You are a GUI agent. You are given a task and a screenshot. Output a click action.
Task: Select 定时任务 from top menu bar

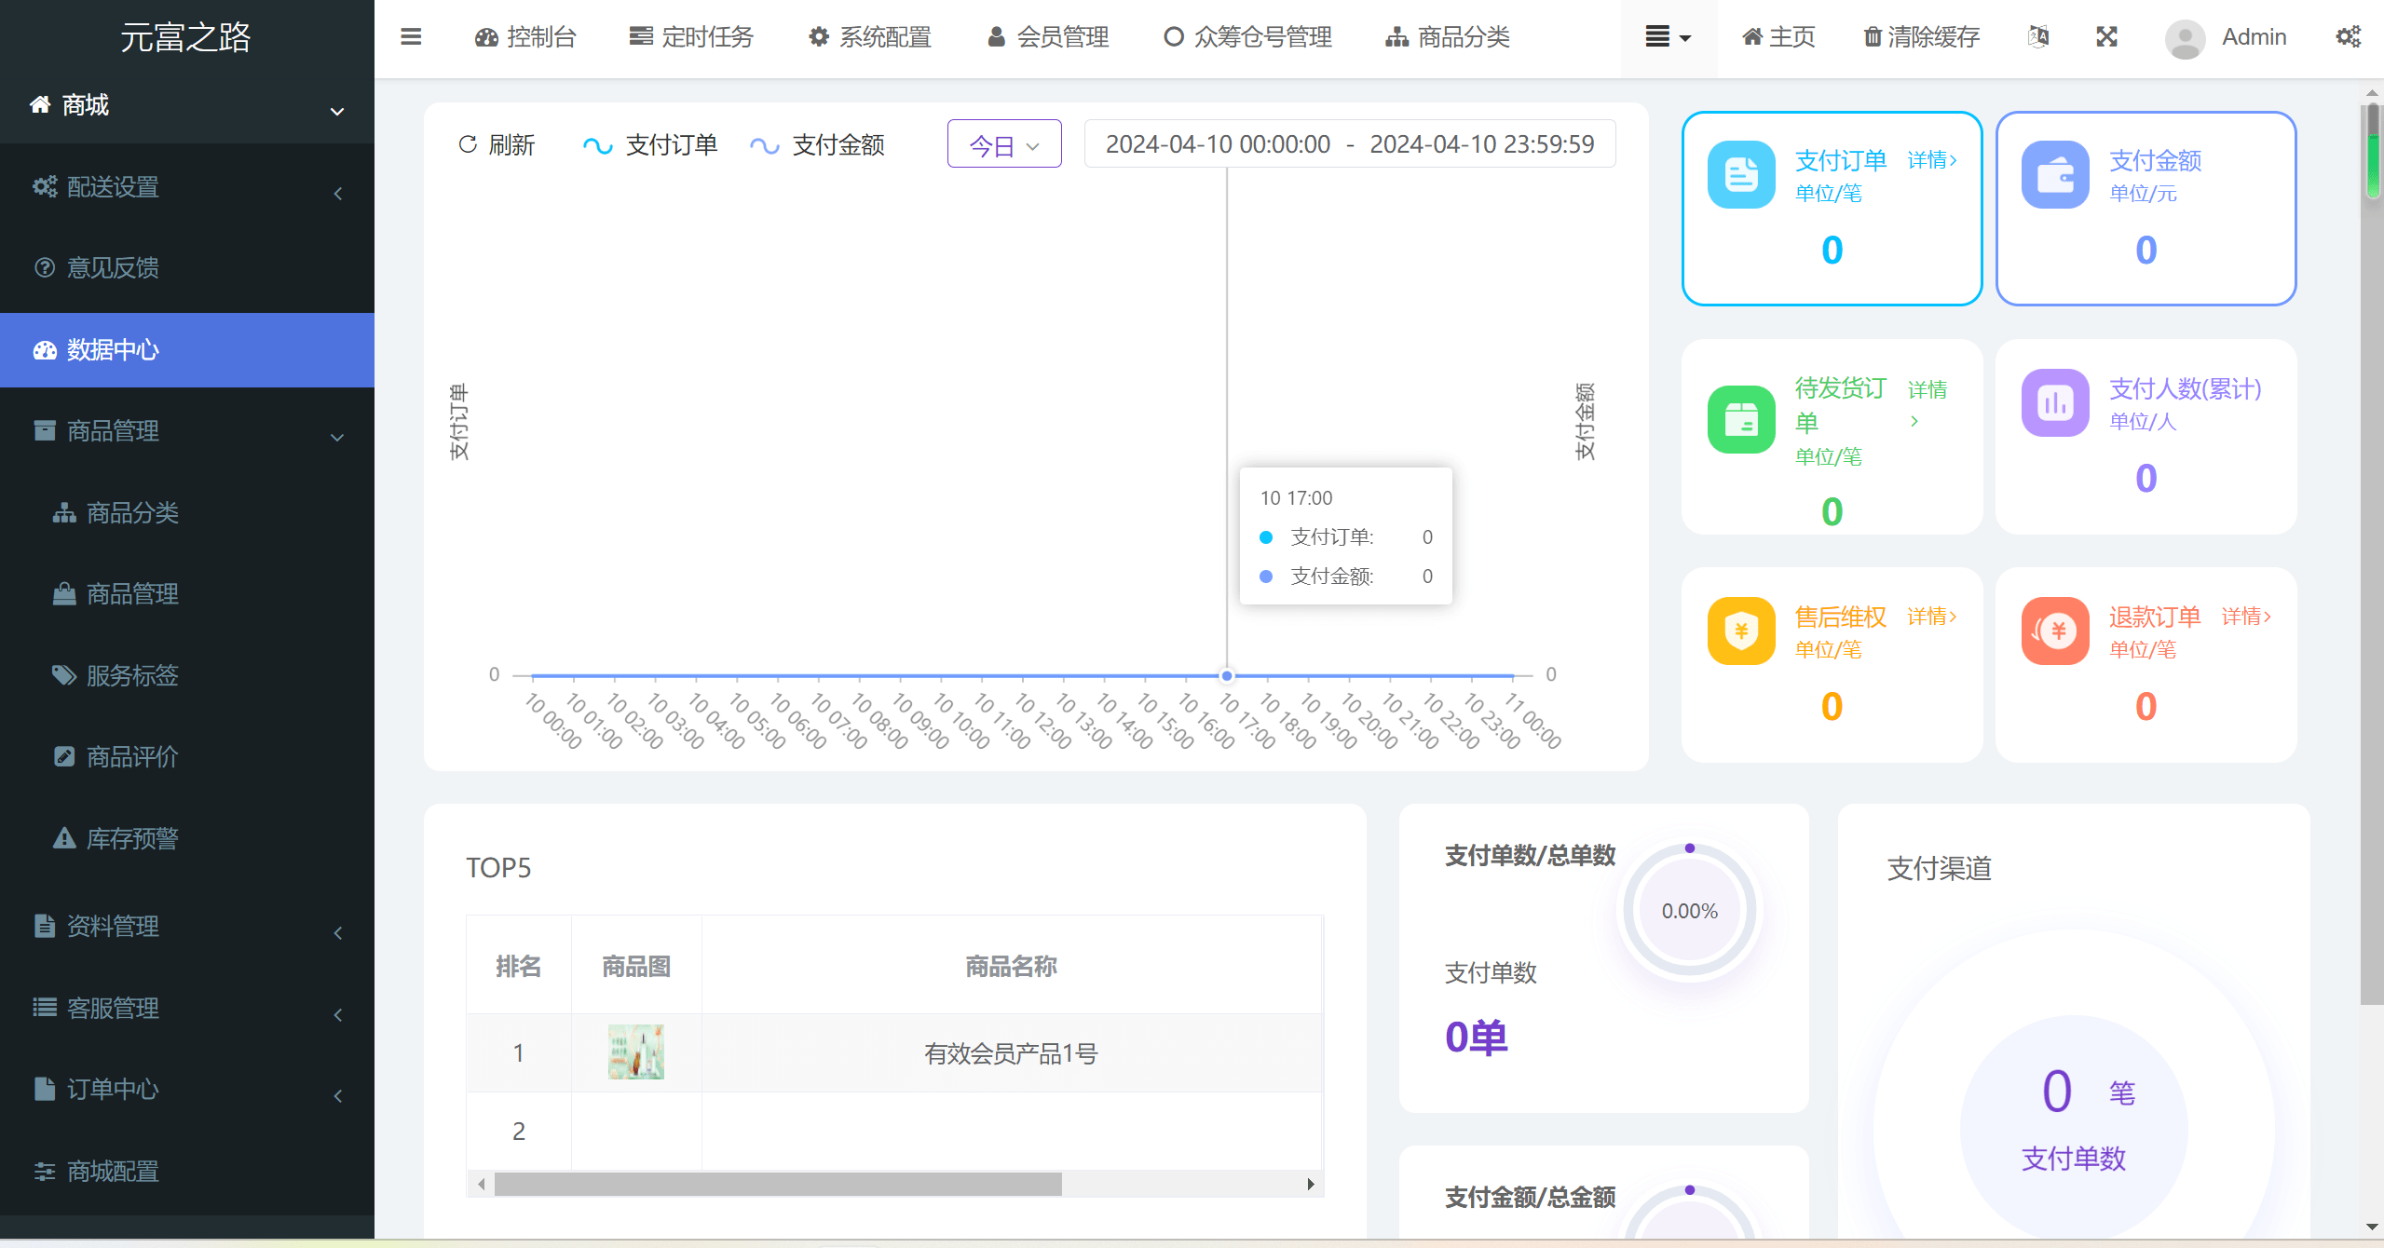(x=697, y=34)
